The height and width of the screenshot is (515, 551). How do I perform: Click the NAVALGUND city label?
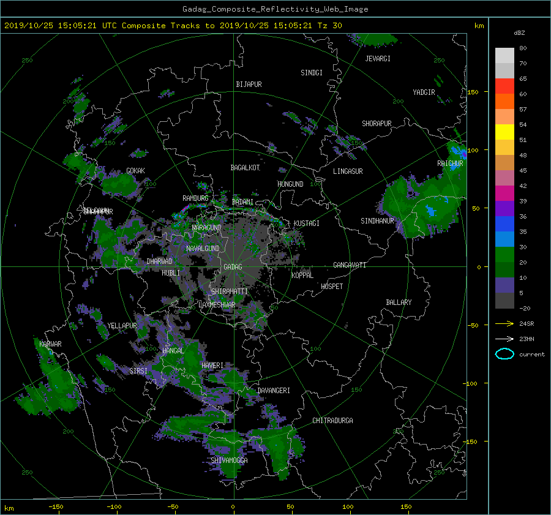click(x=203, y=249)
